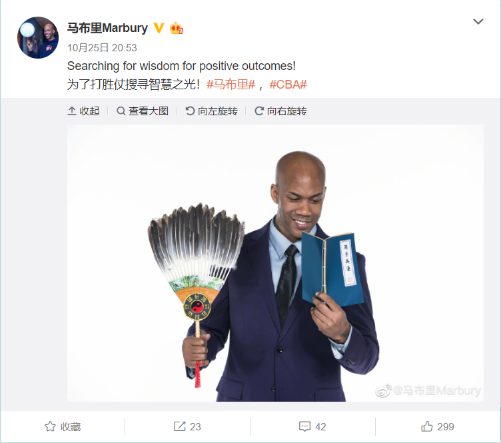The image size is (501, 443).
Task: Click the upward arrow collapse icon
Action: (72, 111)
